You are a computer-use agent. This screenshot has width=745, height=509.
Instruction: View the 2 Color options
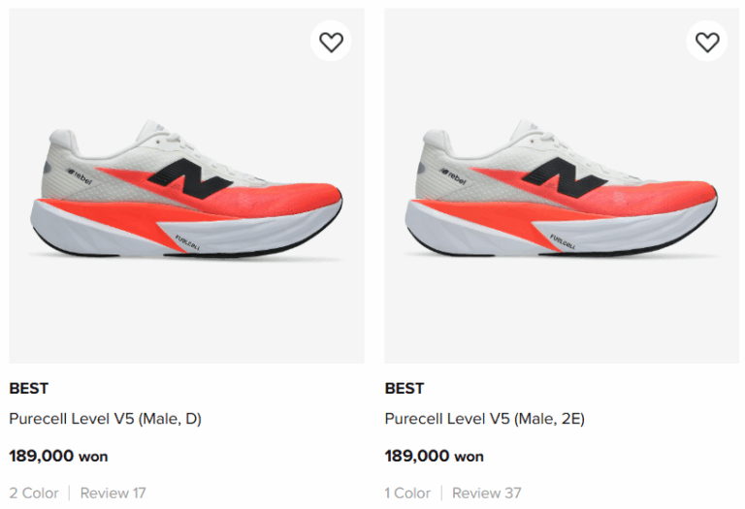pyautogui.click(x=34, y=493)
